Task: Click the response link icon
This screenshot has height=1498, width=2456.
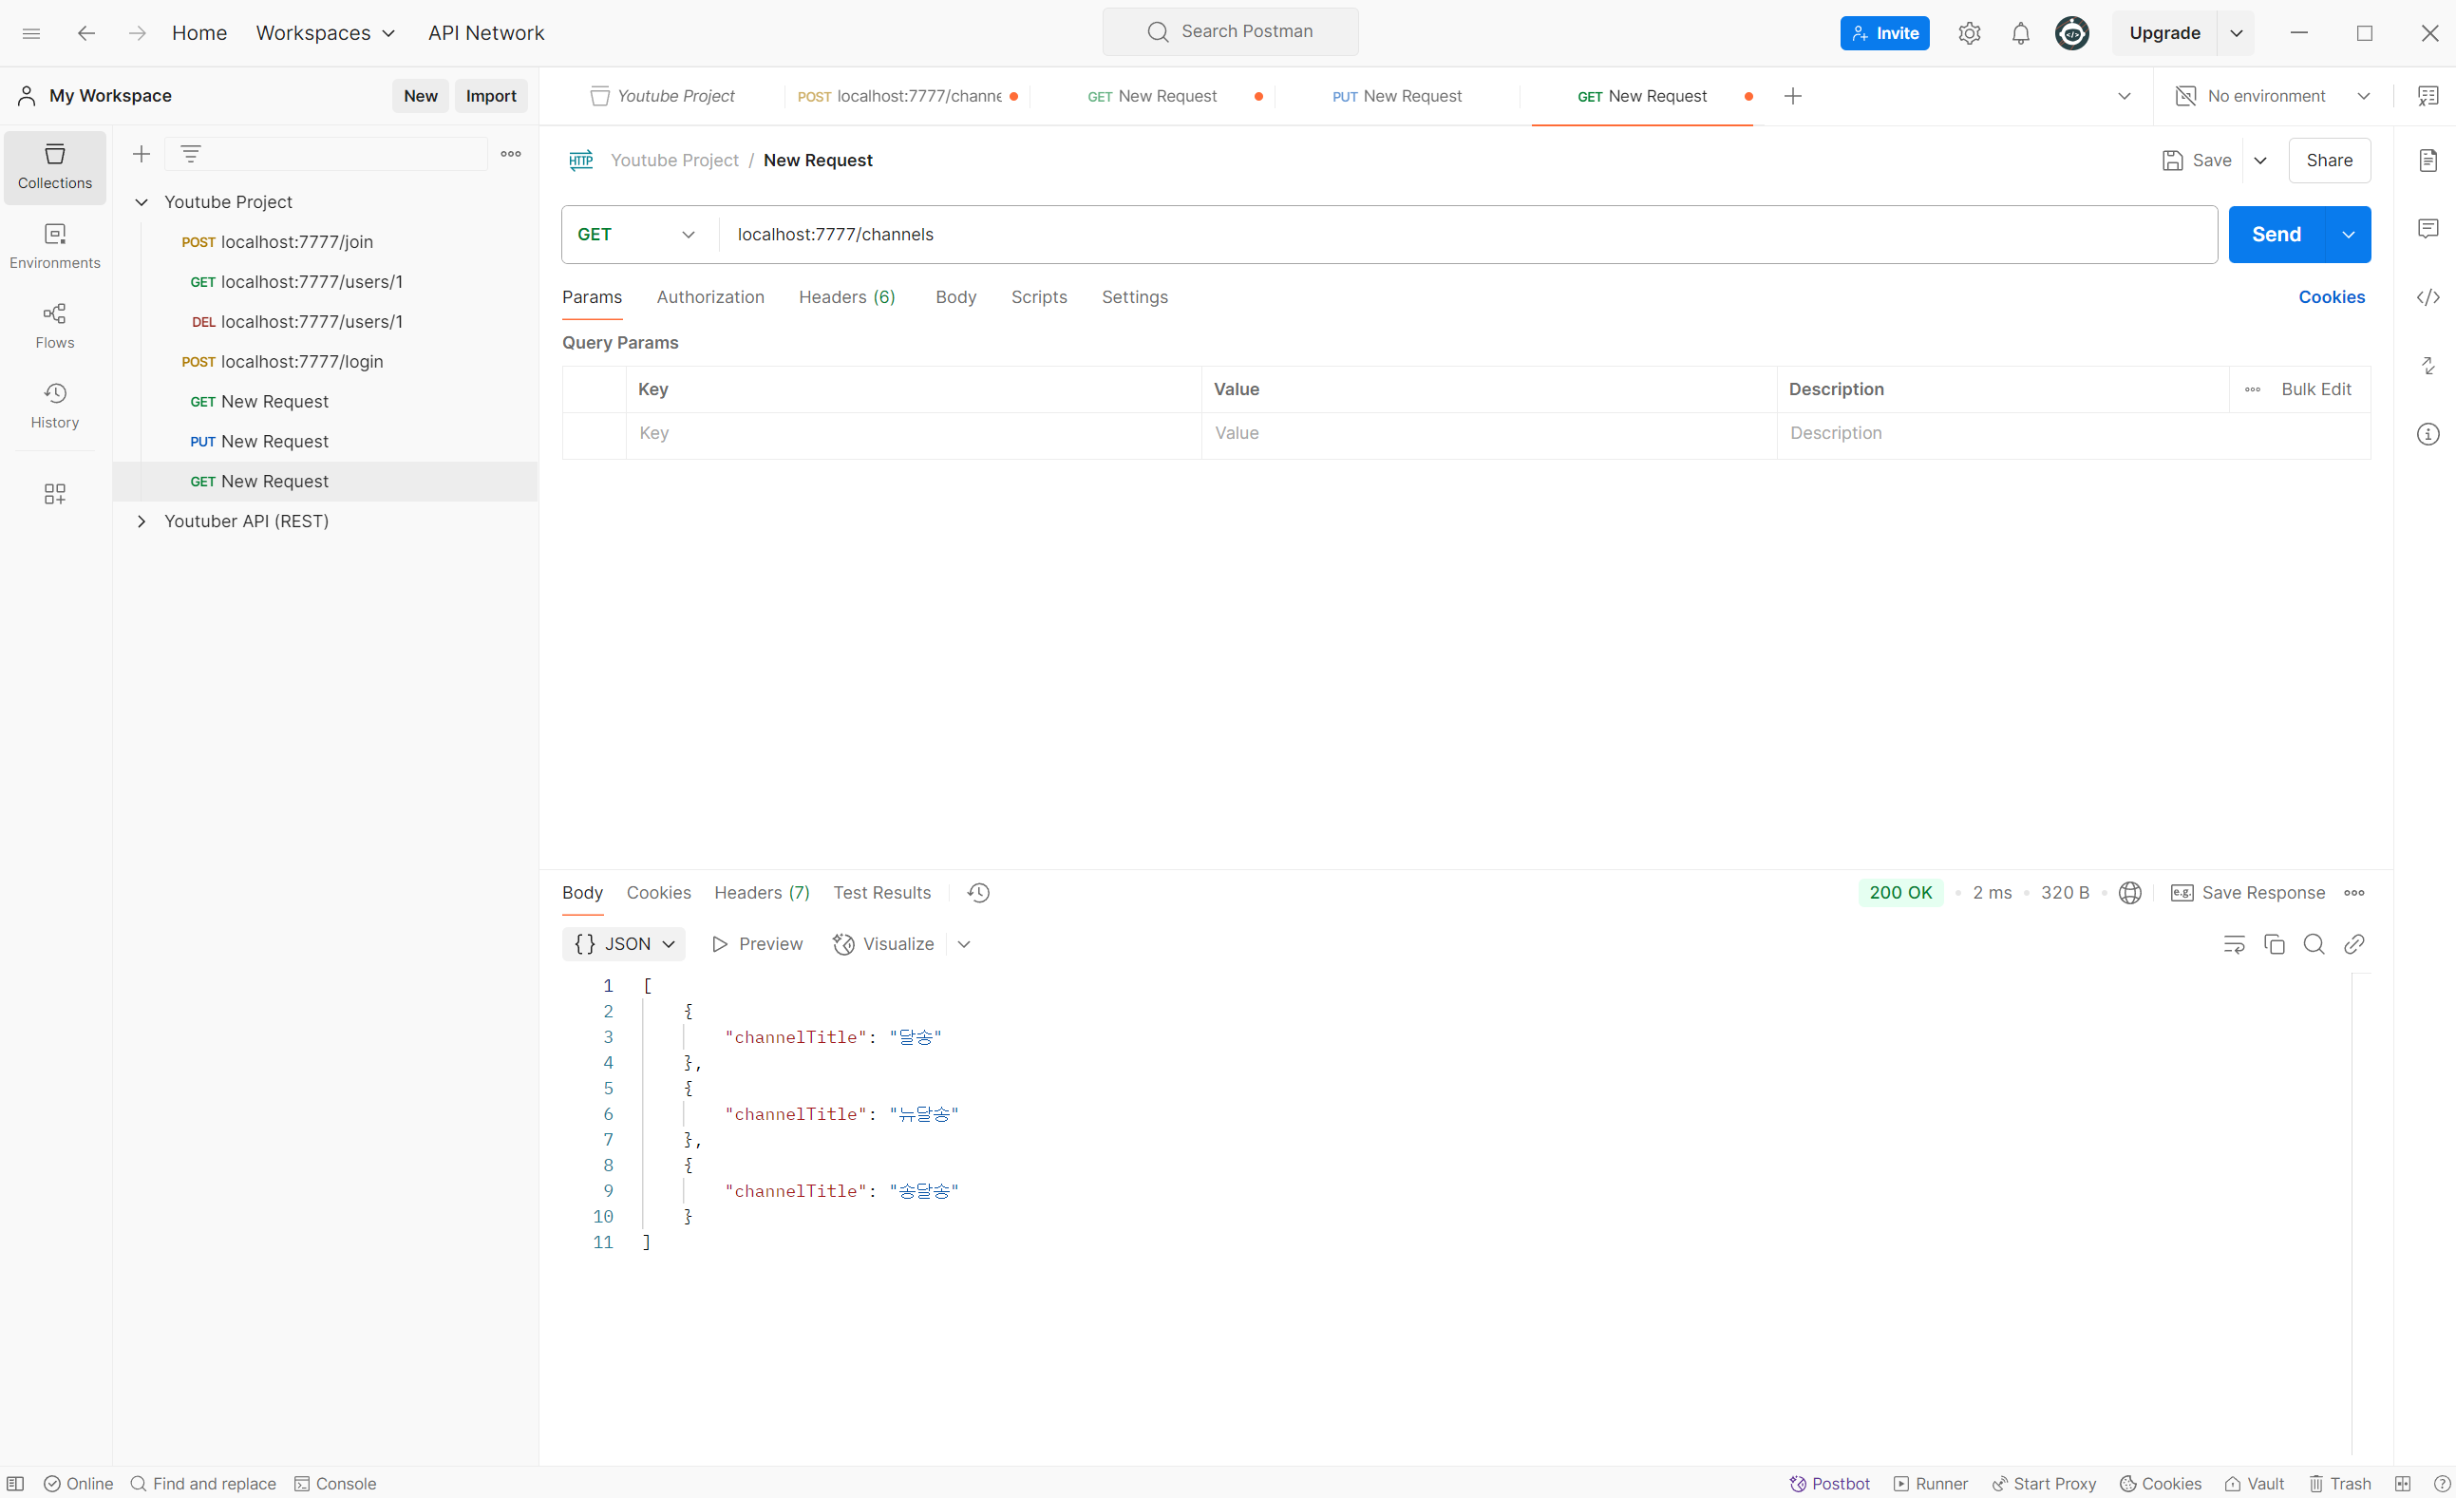Action: [x=2353, y=944]
